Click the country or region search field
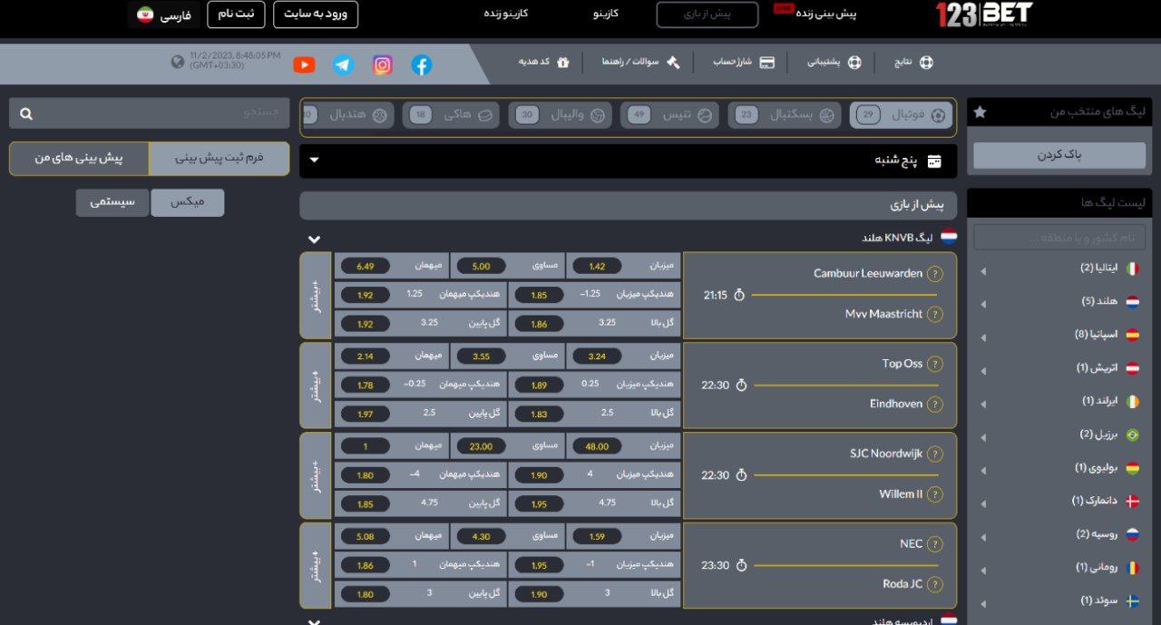1161x625 pixels. click(1059, 238)
